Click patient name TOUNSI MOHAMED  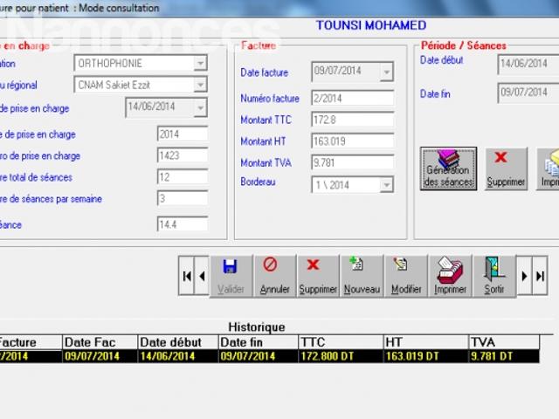[x=371, y=25]
